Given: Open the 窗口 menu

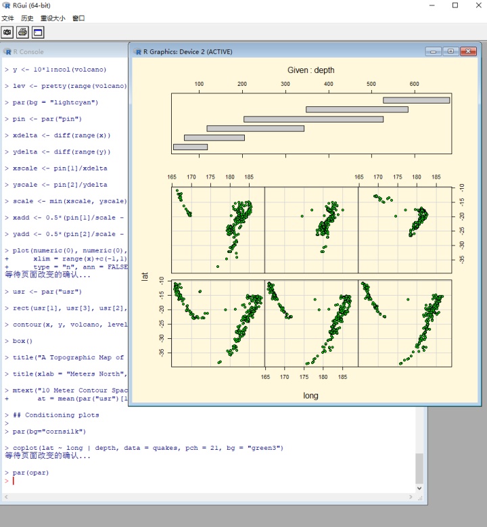Looking at the screenshot, I should click(x=78, y=18).
